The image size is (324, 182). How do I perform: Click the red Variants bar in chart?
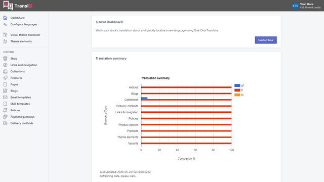(x=186, y=144)
